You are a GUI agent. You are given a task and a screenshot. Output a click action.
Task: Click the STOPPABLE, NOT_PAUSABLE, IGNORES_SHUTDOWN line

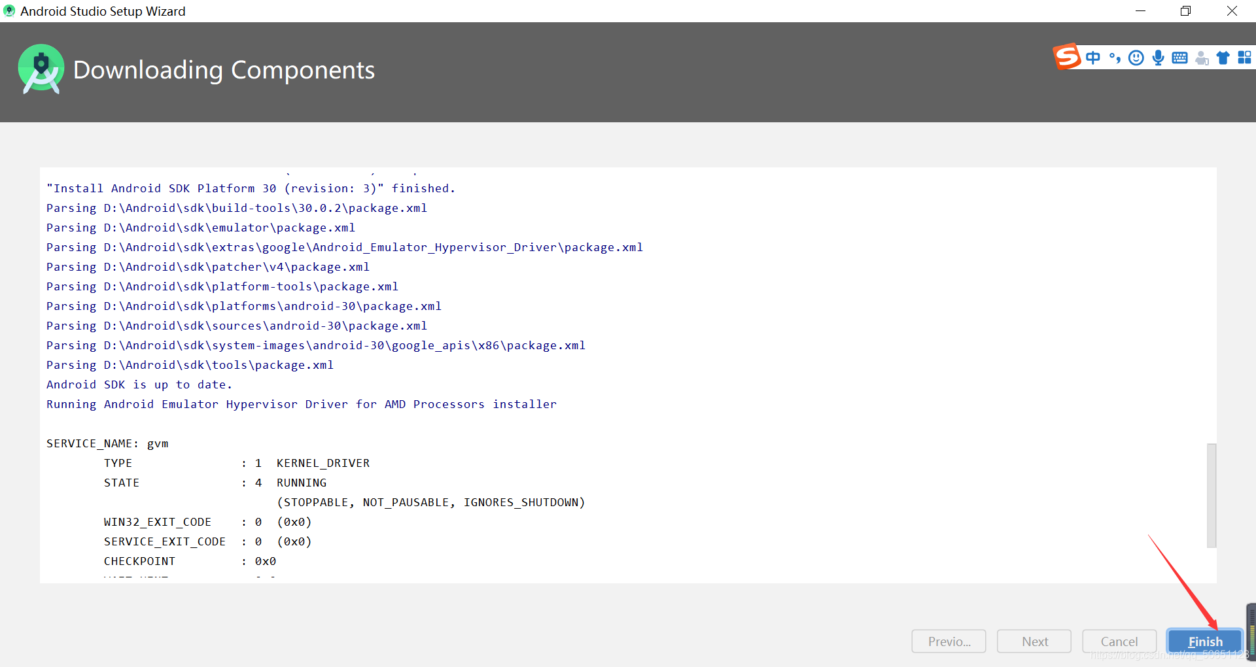431,502
